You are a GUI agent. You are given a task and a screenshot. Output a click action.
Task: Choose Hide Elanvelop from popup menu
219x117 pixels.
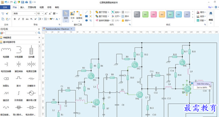coord(203,84)
